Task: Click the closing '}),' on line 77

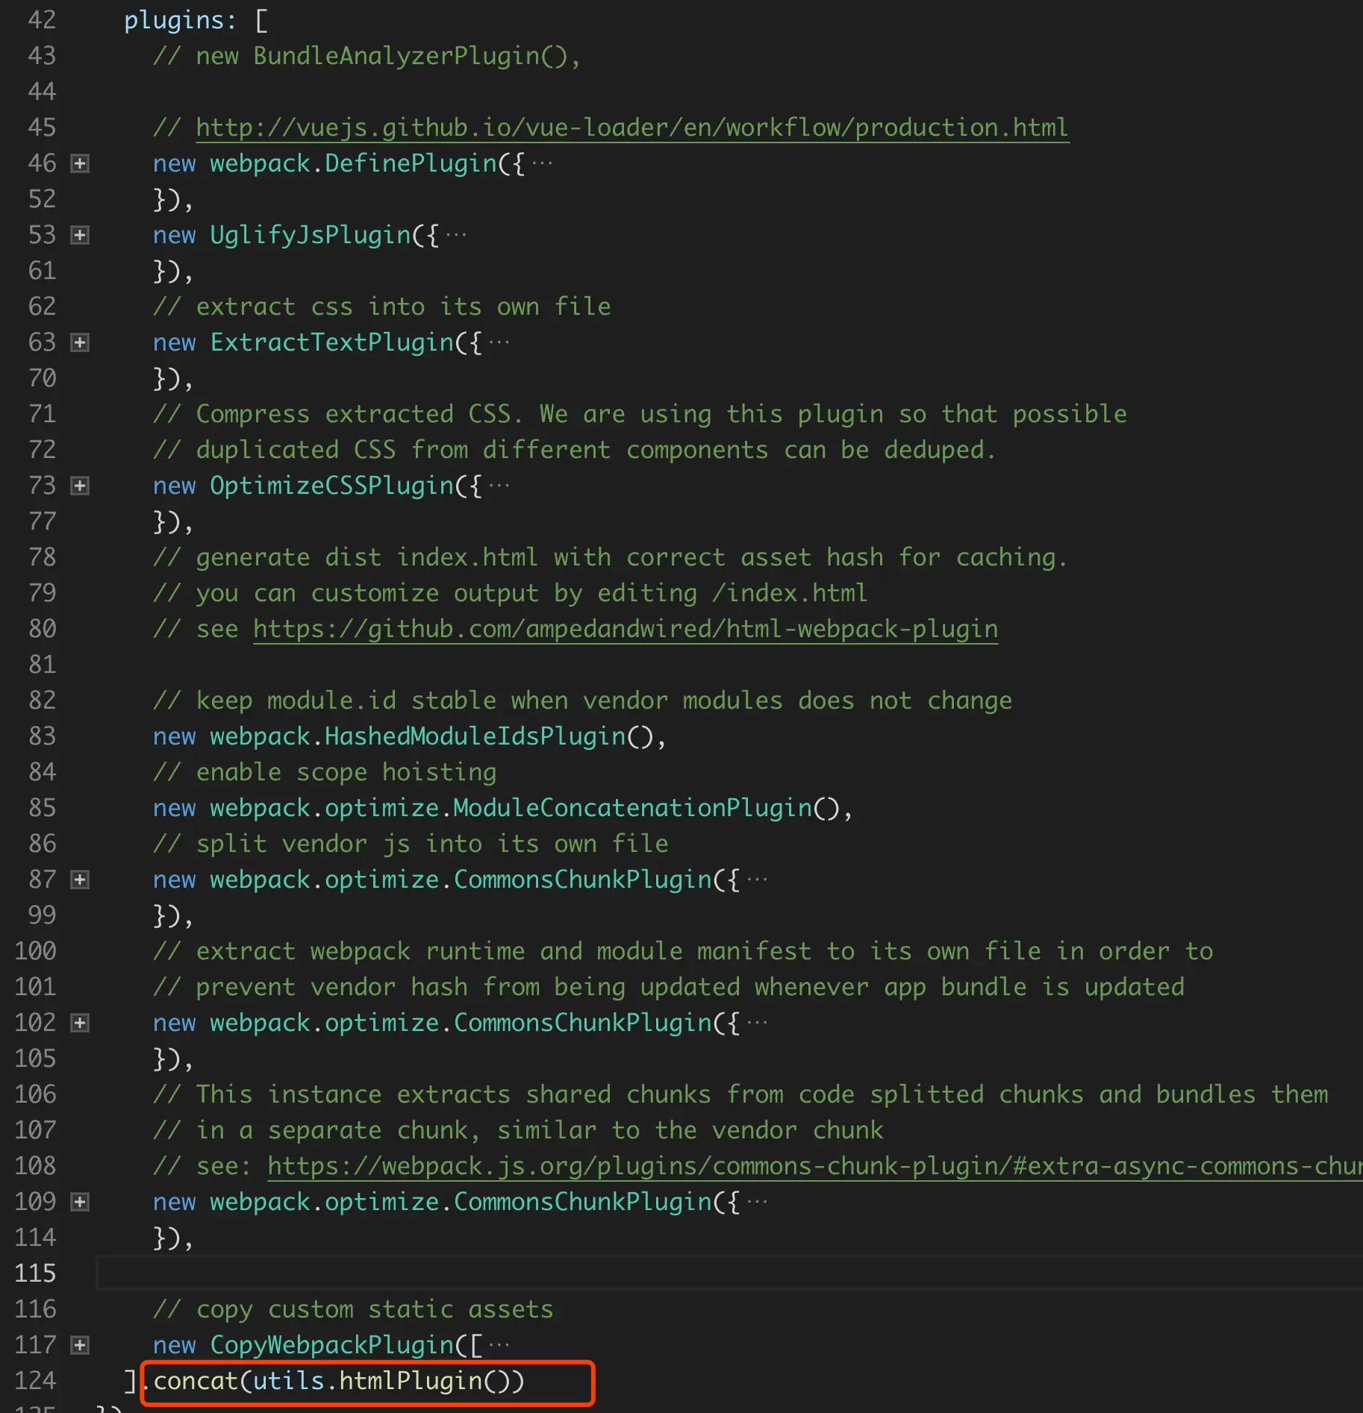Action: coord(173,521)
